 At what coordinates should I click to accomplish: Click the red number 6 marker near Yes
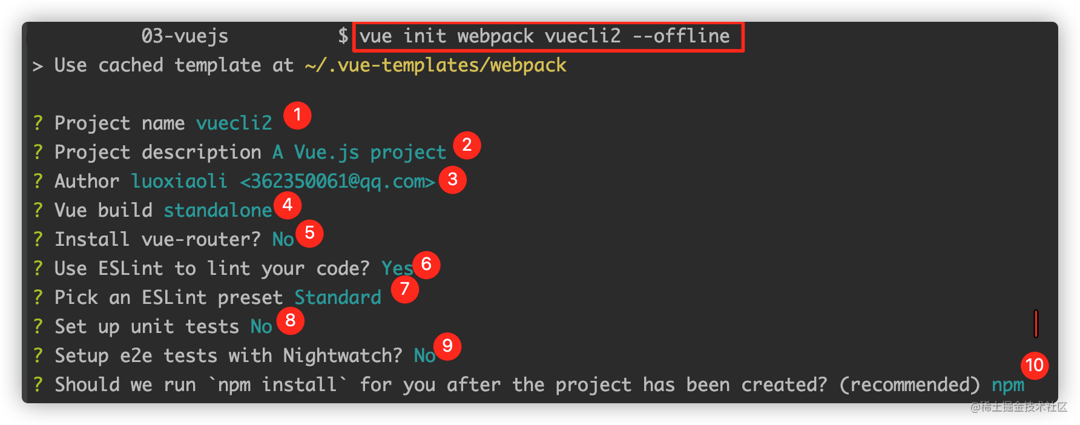[x=426, y=265]
